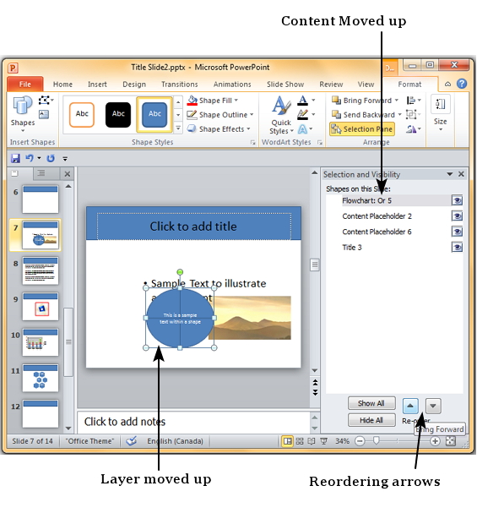Click the Group objects icon
This screenshot has width=477, height=524.
pos(411,115)
